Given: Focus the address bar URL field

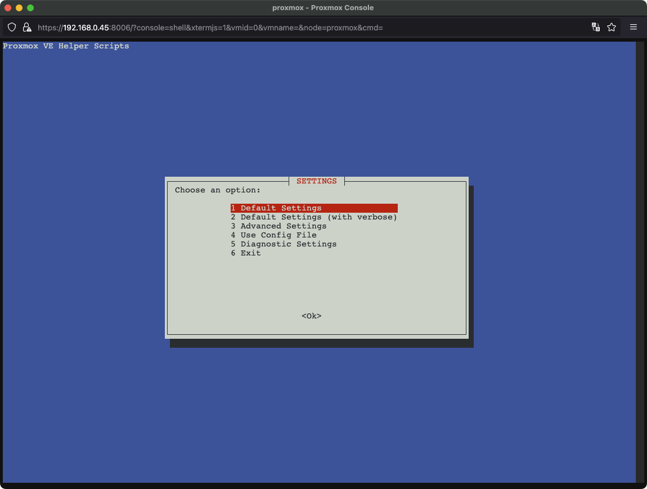Looking at the screenshot, I should coord(281,27).
